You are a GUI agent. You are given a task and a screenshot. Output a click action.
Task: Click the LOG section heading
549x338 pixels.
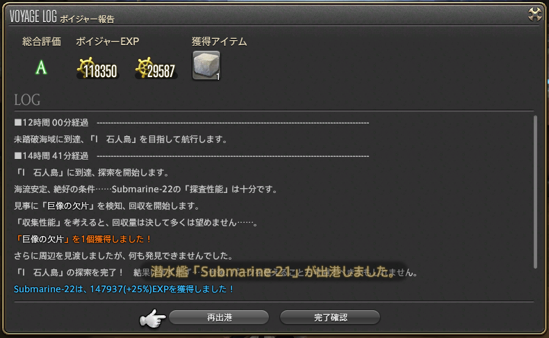pos(27,100)
